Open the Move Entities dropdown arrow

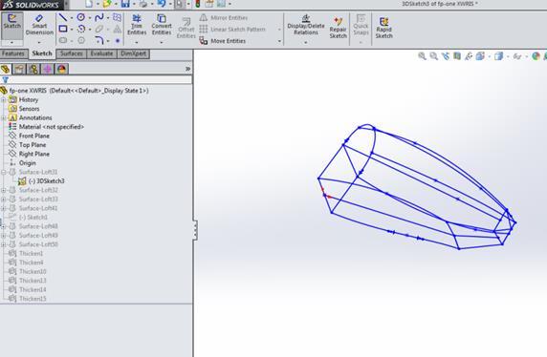tap(279, 41)
